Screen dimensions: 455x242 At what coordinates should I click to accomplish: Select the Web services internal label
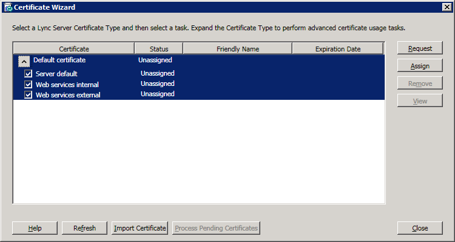coord(67,85)
